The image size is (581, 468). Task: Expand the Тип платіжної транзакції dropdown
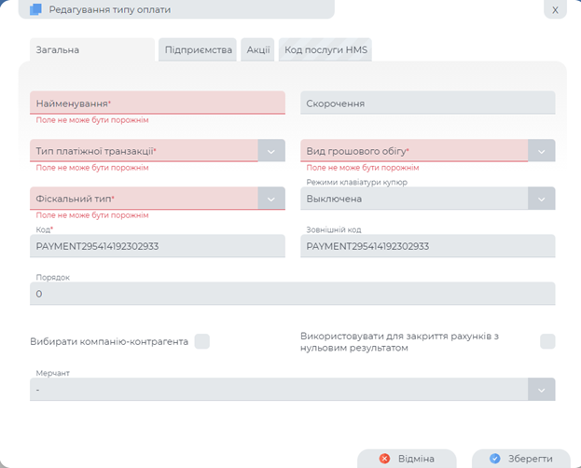[x=271, y=150]
